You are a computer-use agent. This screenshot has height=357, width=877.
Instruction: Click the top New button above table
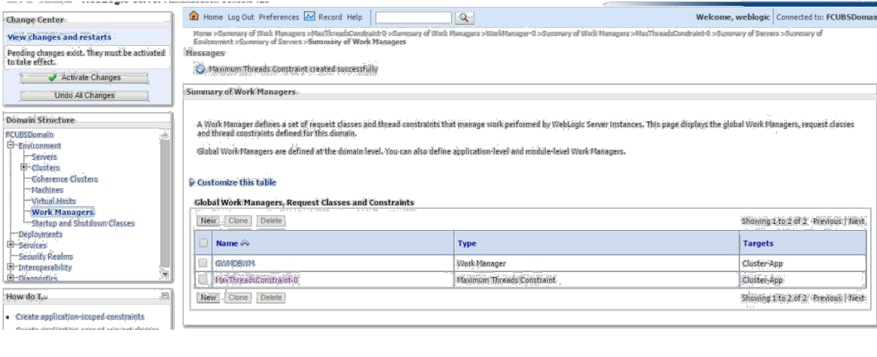(x=208, y=221)
